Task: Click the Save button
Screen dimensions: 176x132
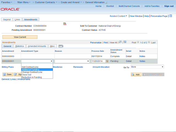Action: pos(8,74)
